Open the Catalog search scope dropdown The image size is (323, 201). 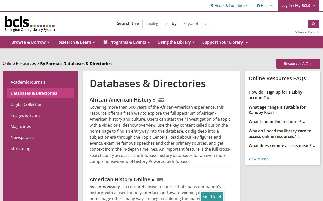[x=156, y=24]
